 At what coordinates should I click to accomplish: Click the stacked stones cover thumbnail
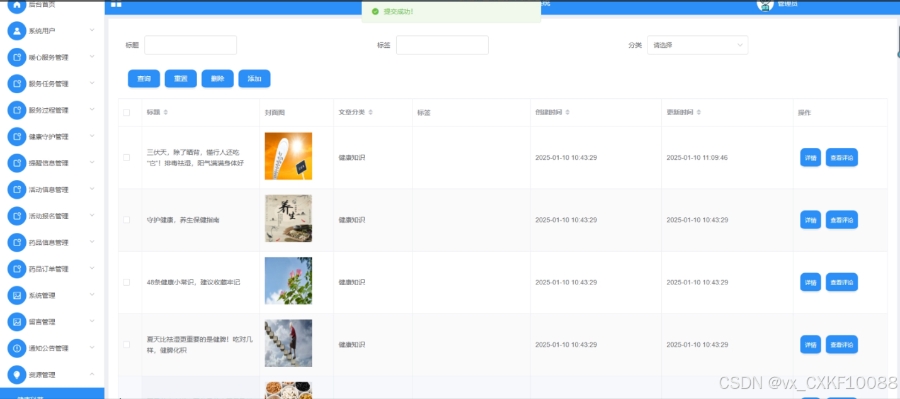288,343
